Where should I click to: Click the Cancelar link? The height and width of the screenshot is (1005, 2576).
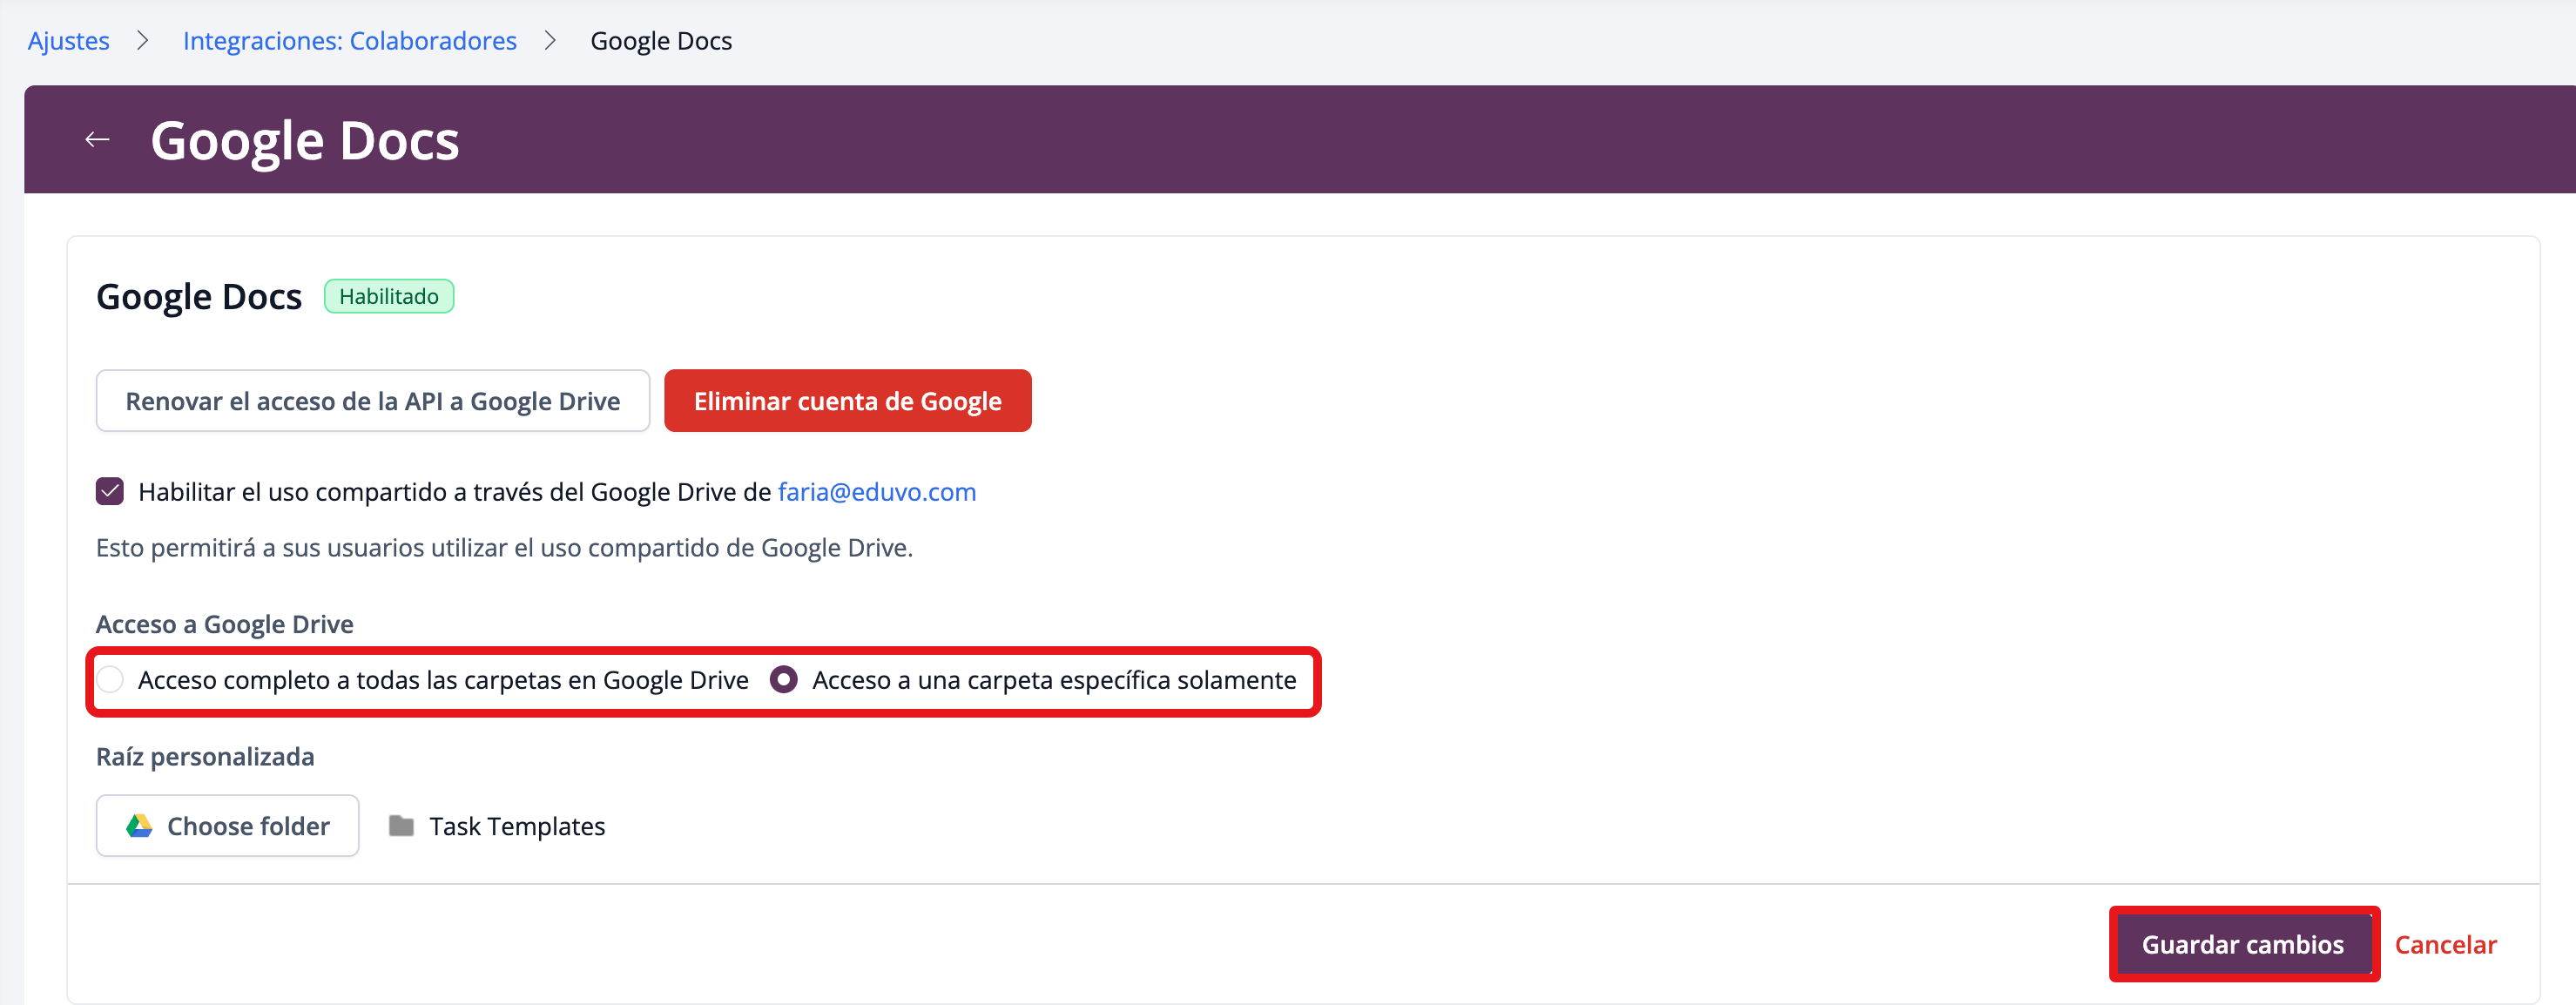(2445, 944)
